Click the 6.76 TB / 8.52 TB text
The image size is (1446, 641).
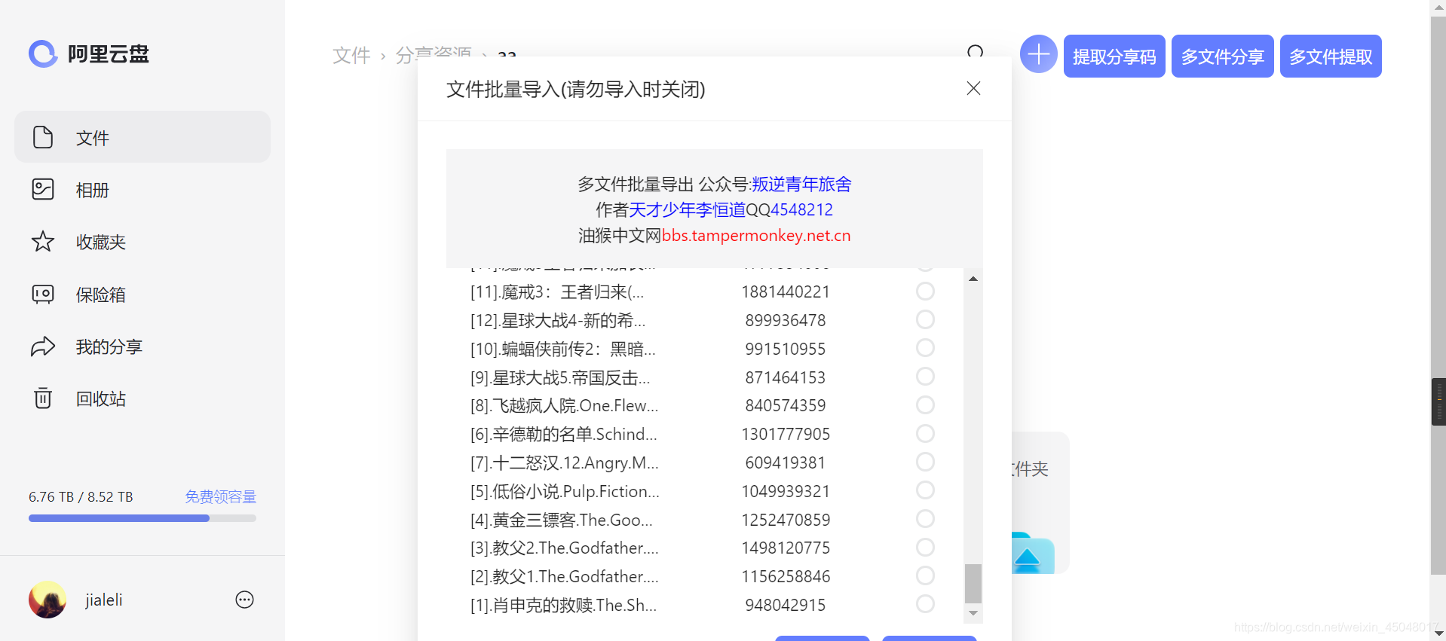[81, 496]
